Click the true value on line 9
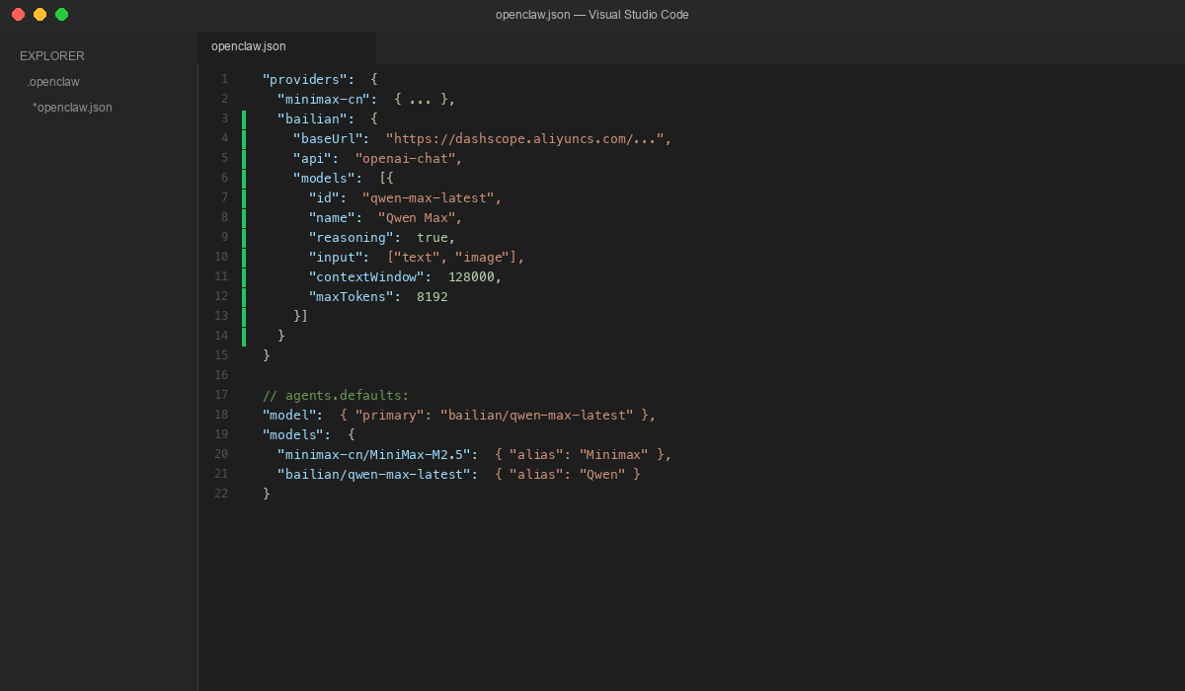The image size is (1185, 691). [432, 237]
